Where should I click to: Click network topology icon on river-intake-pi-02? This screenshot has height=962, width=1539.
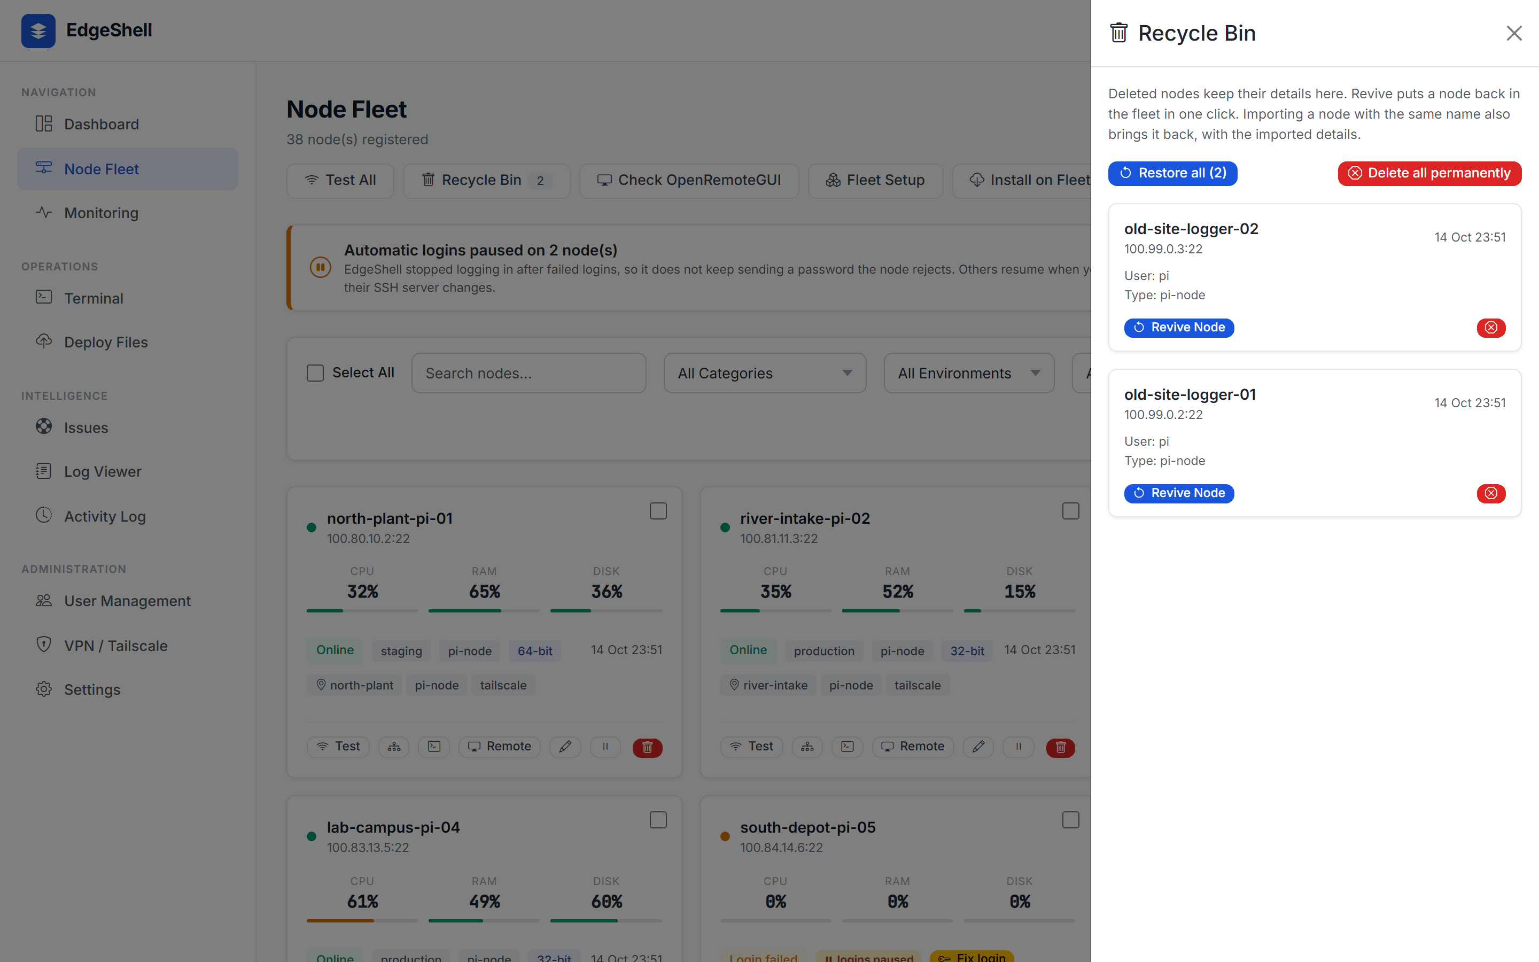tap(807, 747)
